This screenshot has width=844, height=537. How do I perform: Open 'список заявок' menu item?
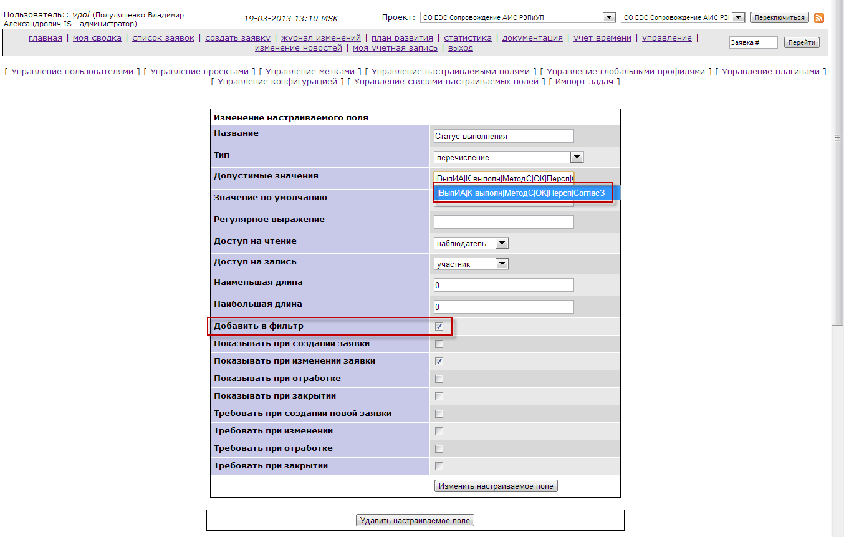tap(163, 38)
